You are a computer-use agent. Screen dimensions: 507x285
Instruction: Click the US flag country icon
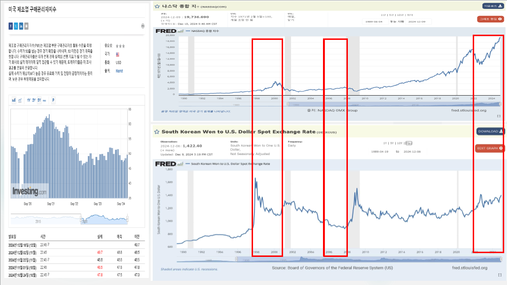click(117, 54)
